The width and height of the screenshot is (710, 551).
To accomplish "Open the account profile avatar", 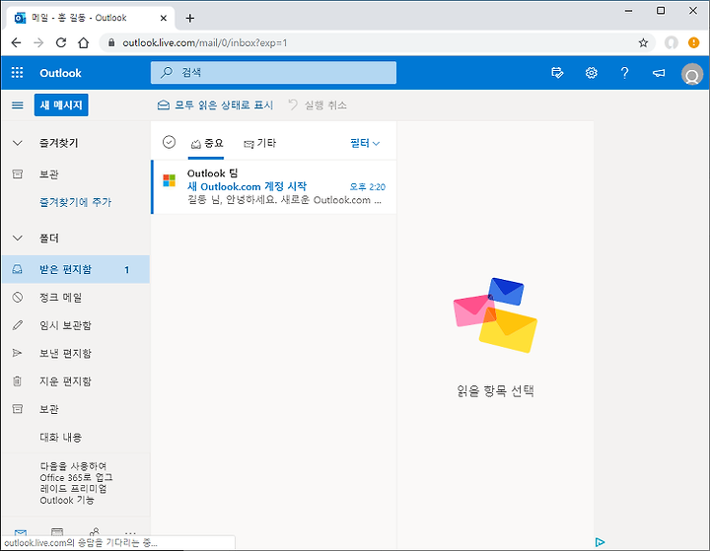I will point(692,74).
